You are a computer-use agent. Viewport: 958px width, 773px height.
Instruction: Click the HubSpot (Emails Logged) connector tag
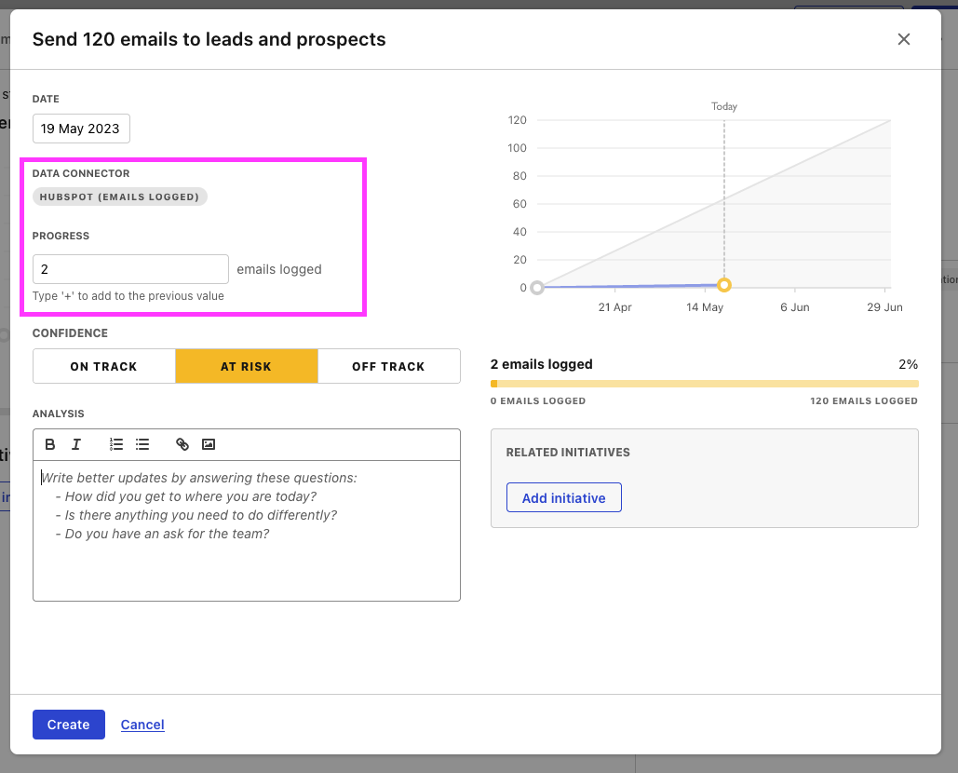click(x=120, y=197)
